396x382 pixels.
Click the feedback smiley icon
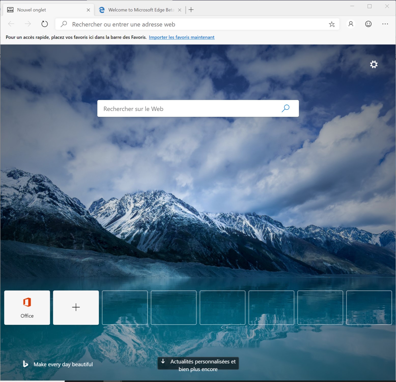click(x=368, y=24)
